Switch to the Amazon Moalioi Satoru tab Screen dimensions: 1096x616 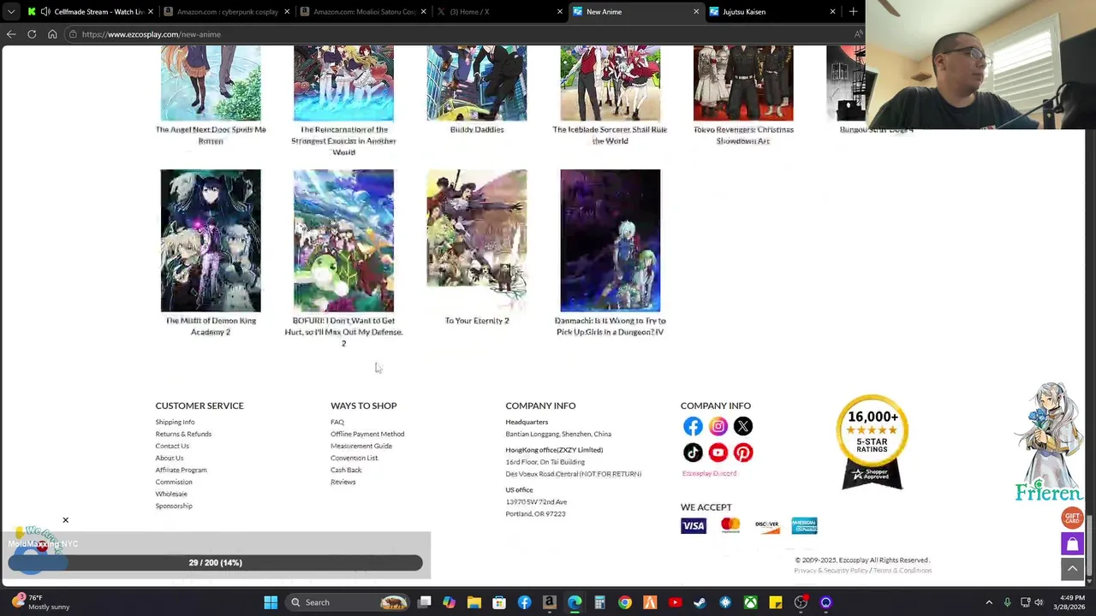pos(364,12)
